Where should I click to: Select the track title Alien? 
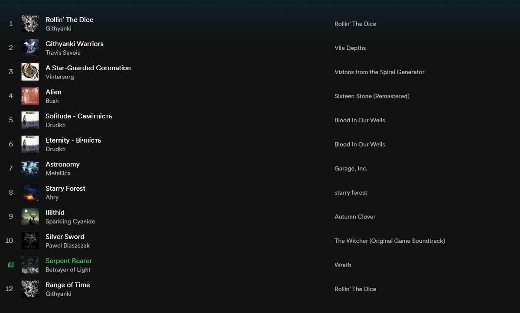pos(53,92)
